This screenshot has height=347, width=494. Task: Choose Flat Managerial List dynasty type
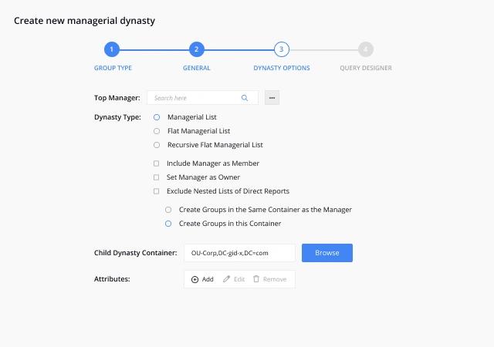tap(157, 131)
